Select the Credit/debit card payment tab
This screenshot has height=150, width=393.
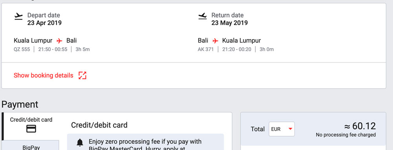[x=31, y=126]
